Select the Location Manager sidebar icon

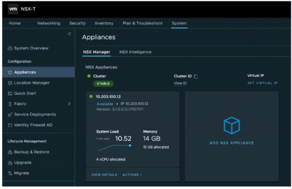click(10, 83)
